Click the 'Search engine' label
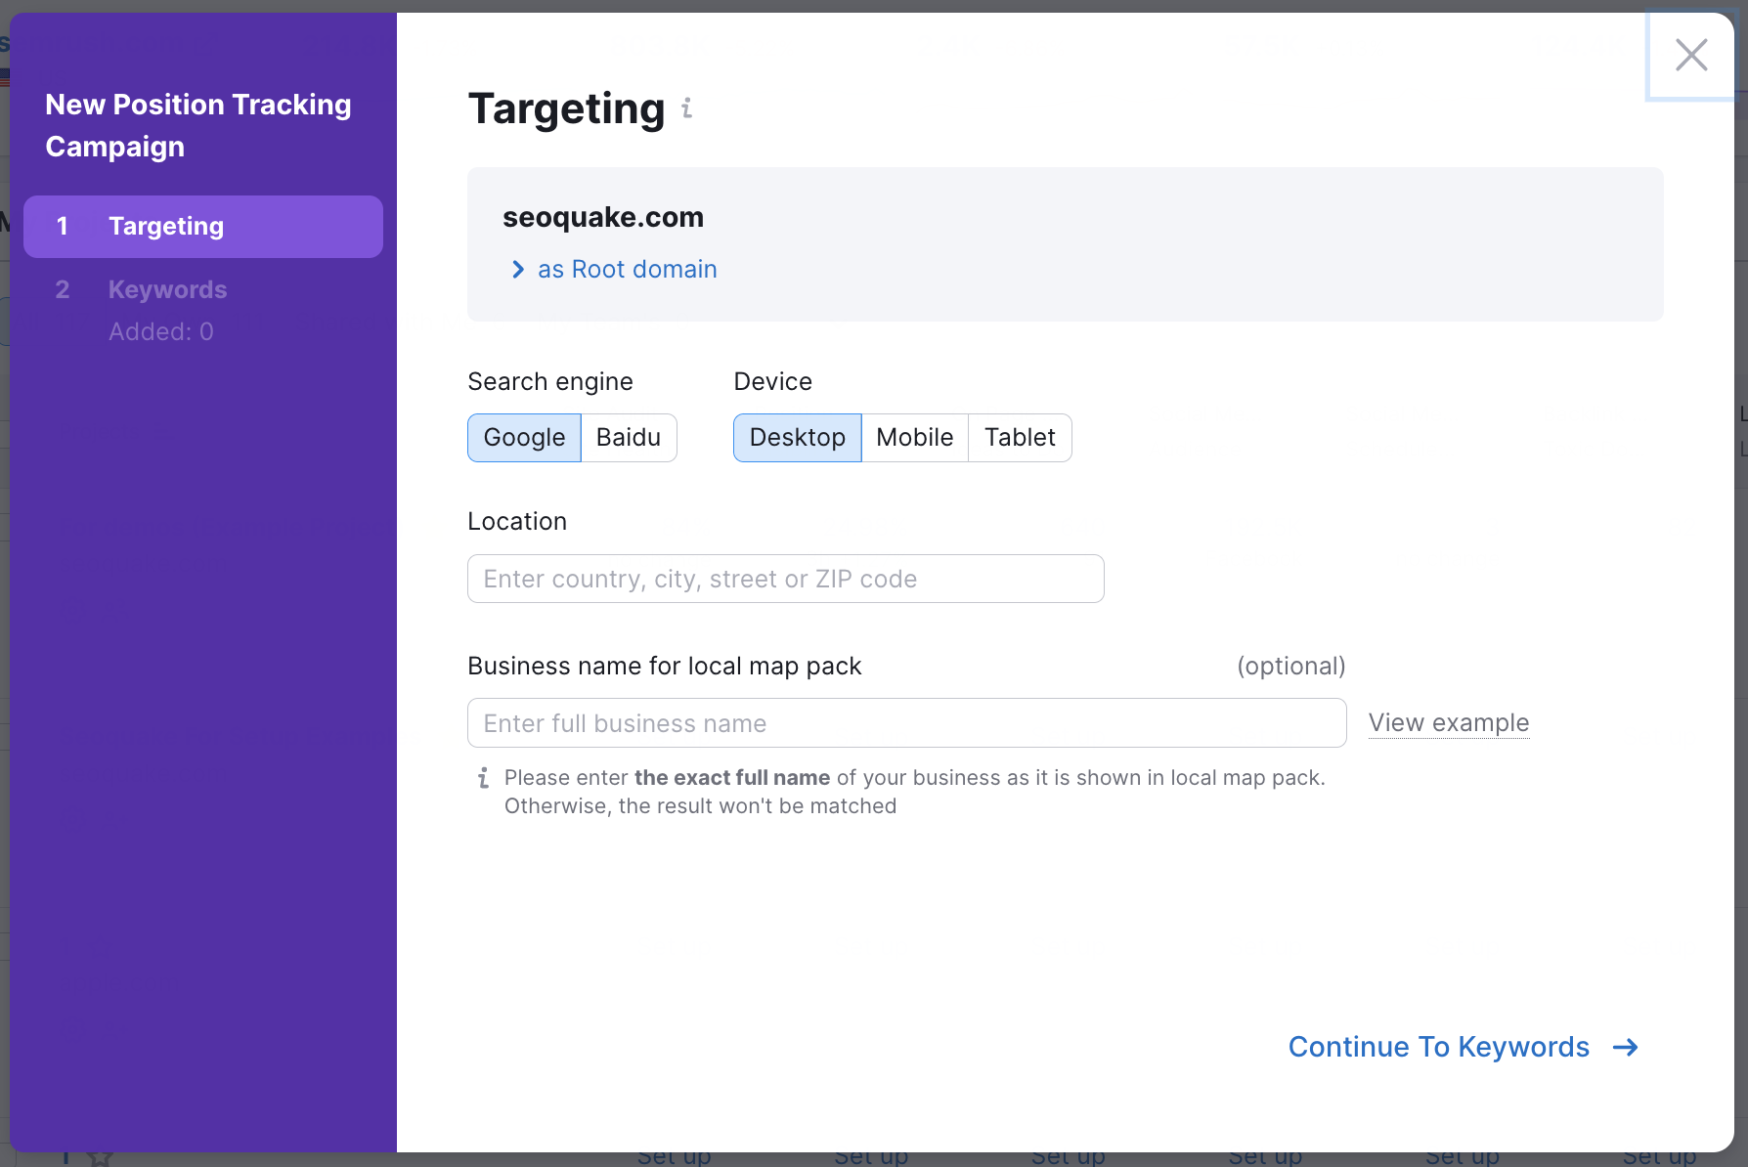The height and width of the screenshot is (1167, 1748). pyautogui.click(x=550, y=382)
